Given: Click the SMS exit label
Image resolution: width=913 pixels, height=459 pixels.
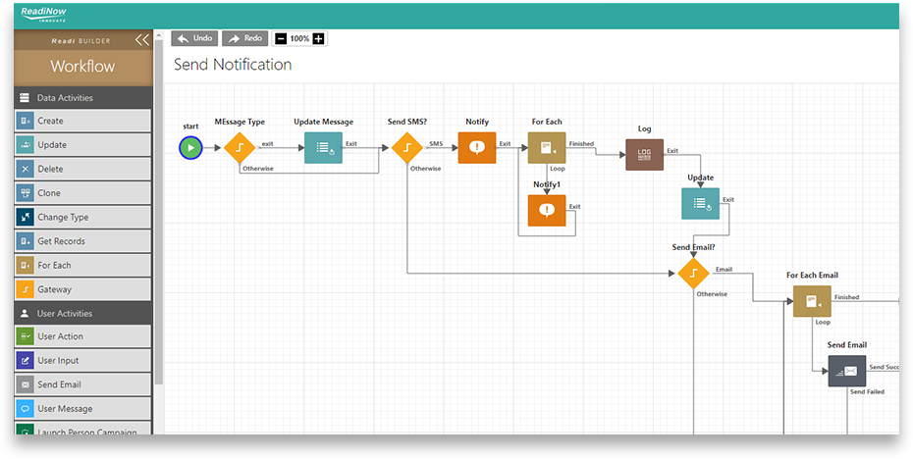Looking at the screenshot, I should point(436,144).
